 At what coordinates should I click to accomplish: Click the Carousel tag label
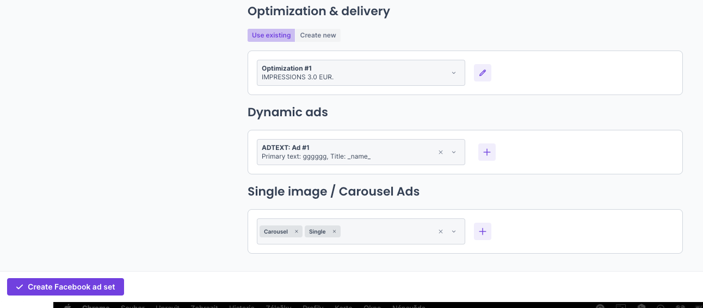[x=276, y=231]
